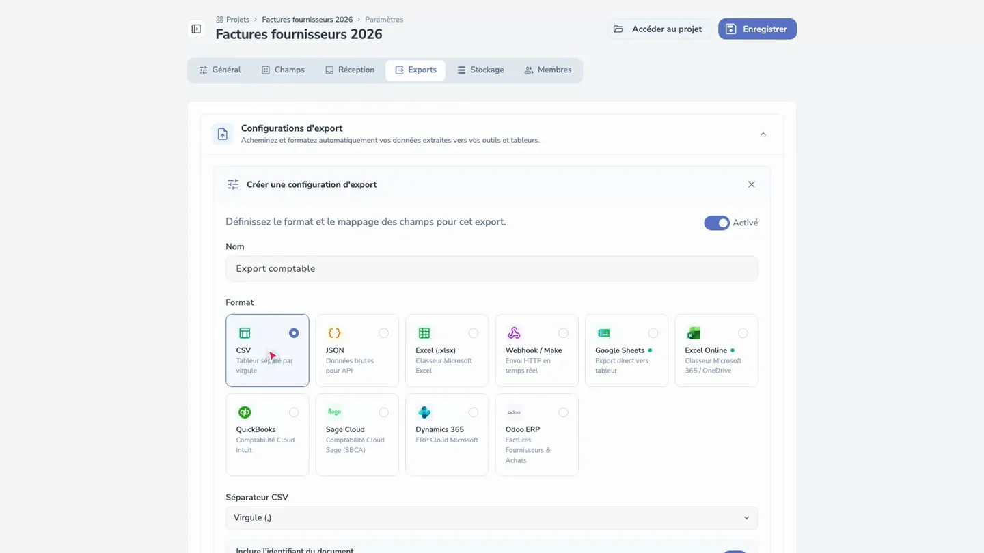Select the CSV radio button

point(294,333)
